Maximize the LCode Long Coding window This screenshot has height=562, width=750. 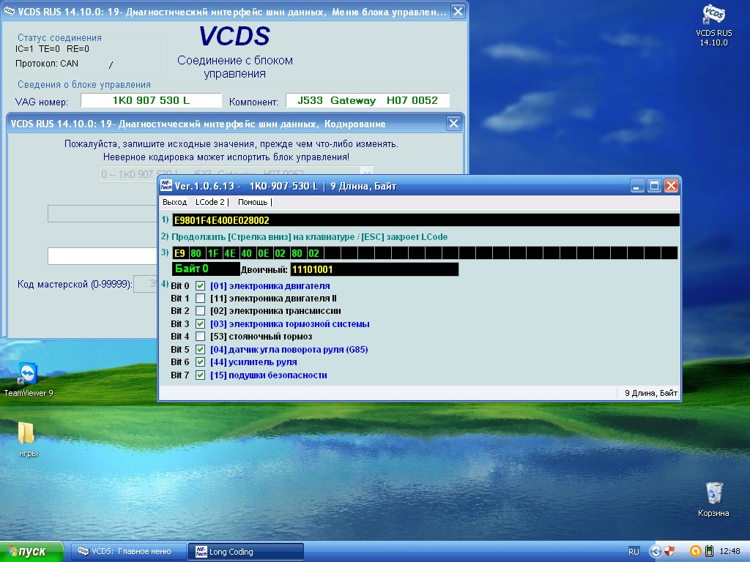654,186
